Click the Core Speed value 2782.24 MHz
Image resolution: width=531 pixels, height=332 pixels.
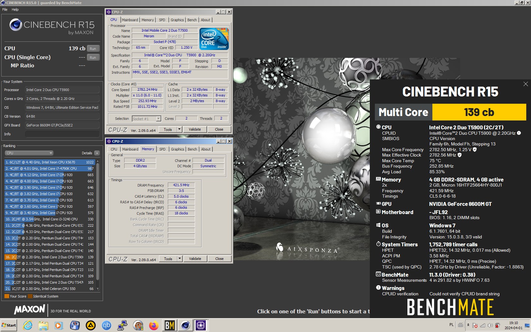pyautogui.click(x=147, y=89)
